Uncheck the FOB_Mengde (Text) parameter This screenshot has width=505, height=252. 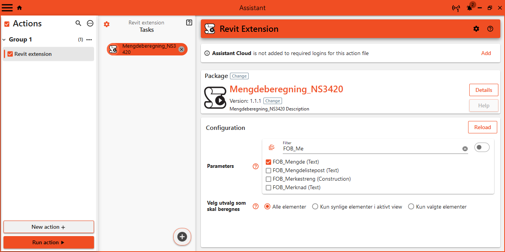[x=268, y=162]
